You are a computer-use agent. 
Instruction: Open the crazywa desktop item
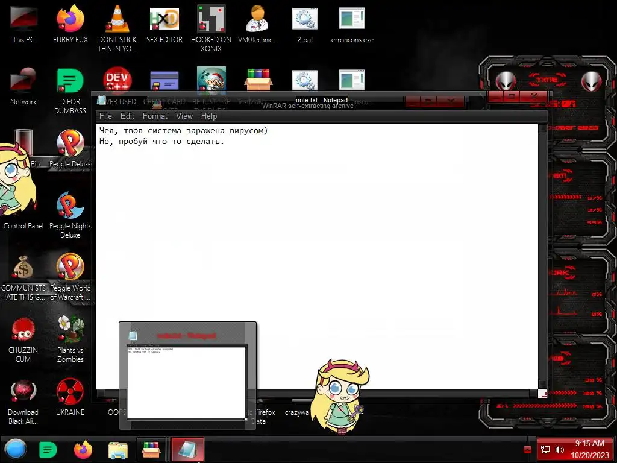(x=296, y=412)
